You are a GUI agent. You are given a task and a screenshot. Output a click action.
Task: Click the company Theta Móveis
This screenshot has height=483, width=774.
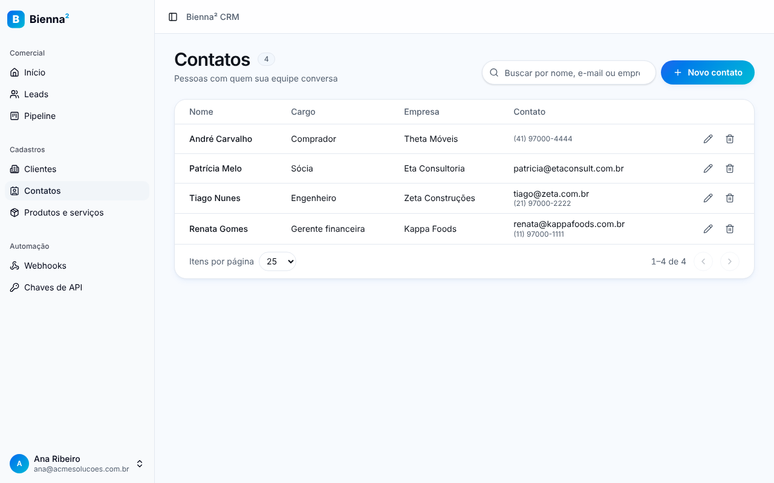[431, 139]
